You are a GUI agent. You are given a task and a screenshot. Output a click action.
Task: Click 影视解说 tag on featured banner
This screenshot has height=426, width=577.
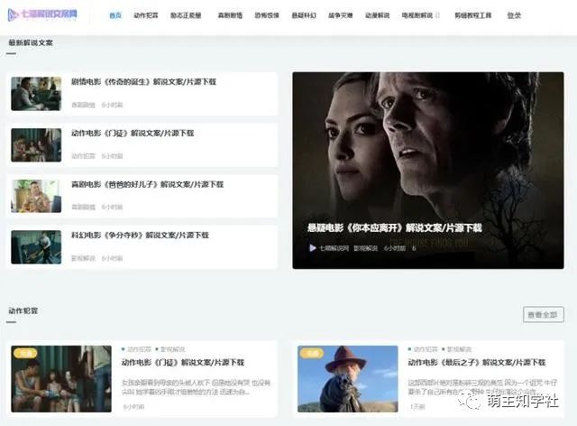coord(365,248)
